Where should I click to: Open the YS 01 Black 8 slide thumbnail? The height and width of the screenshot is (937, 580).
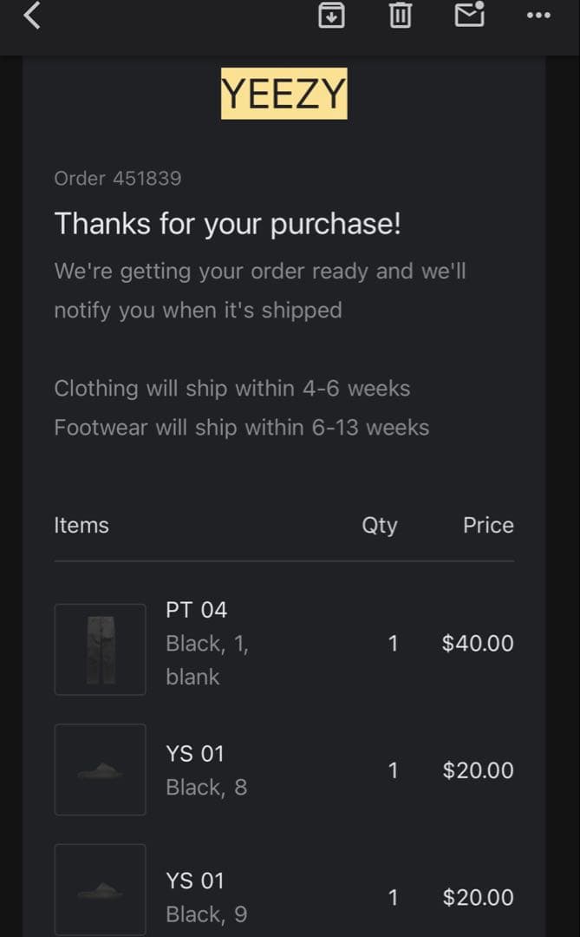point(100,770)
